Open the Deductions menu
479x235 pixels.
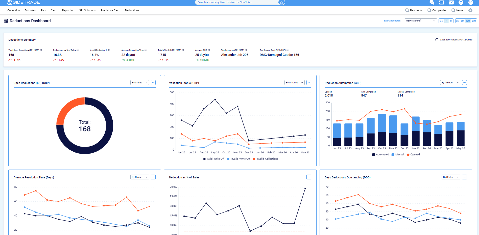[x=132, y=10]
